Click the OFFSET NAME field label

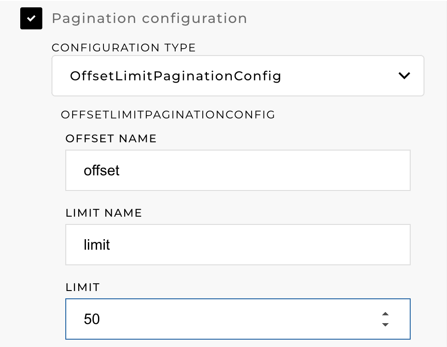[111, 139]
